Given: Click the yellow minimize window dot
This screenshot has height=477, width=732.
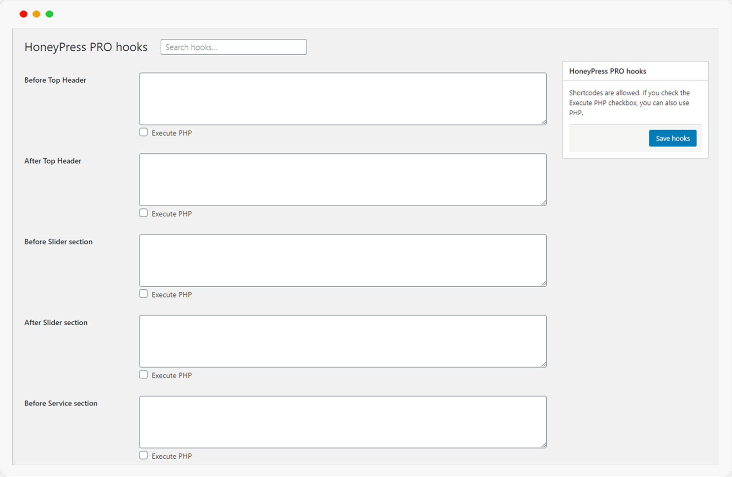Looking at the screenshot, I should pos(36,14).
